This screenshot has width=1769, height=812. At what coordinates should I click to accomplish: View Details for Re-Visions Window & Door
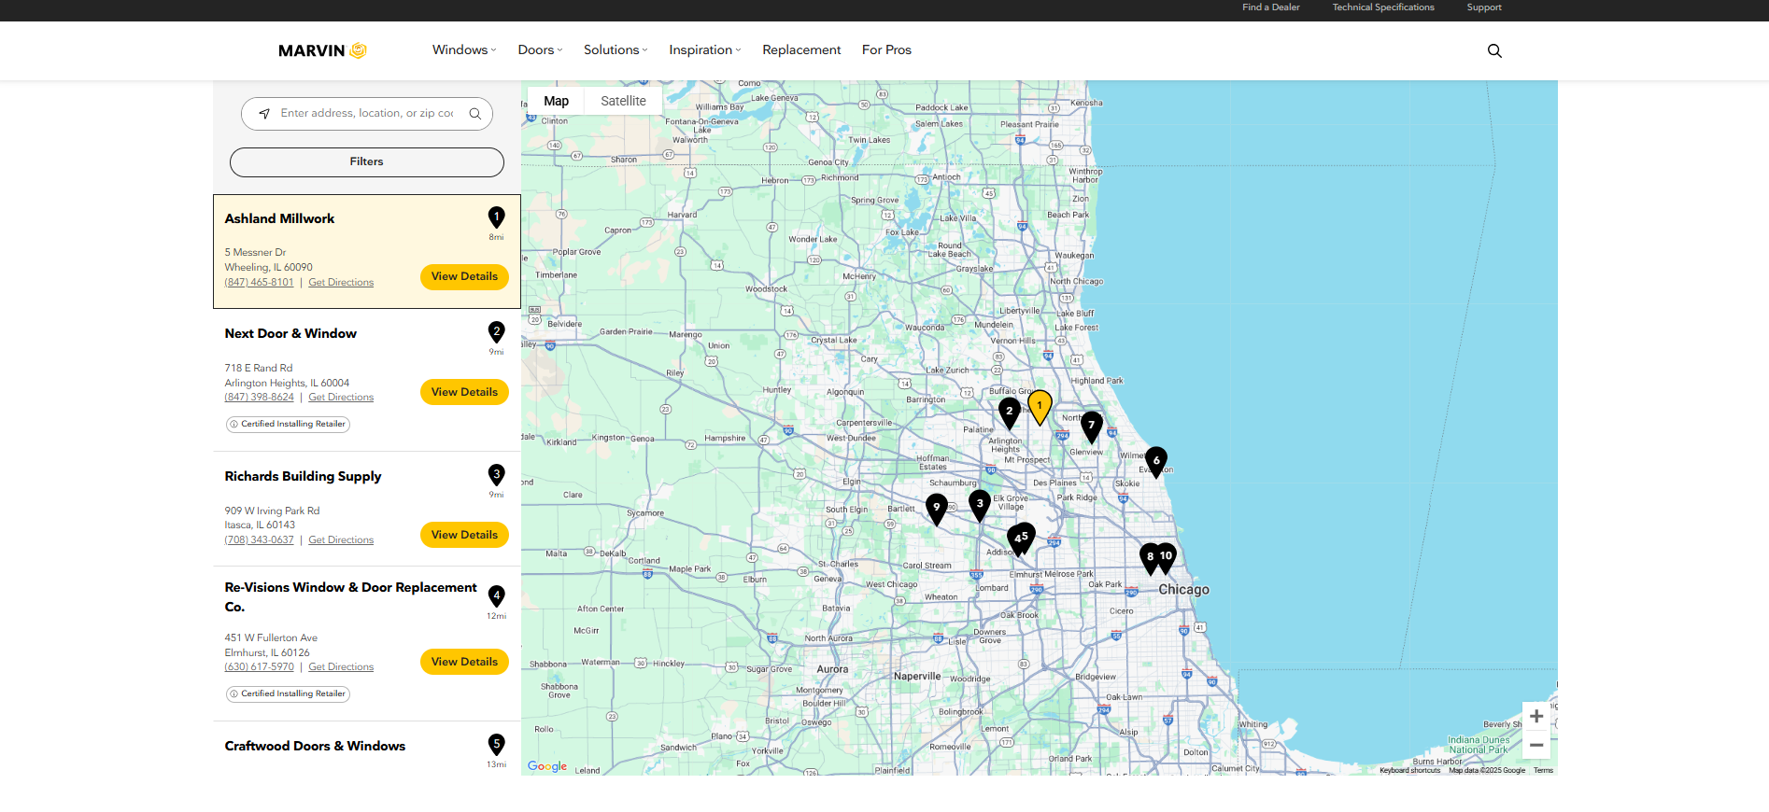pos(464,662)
